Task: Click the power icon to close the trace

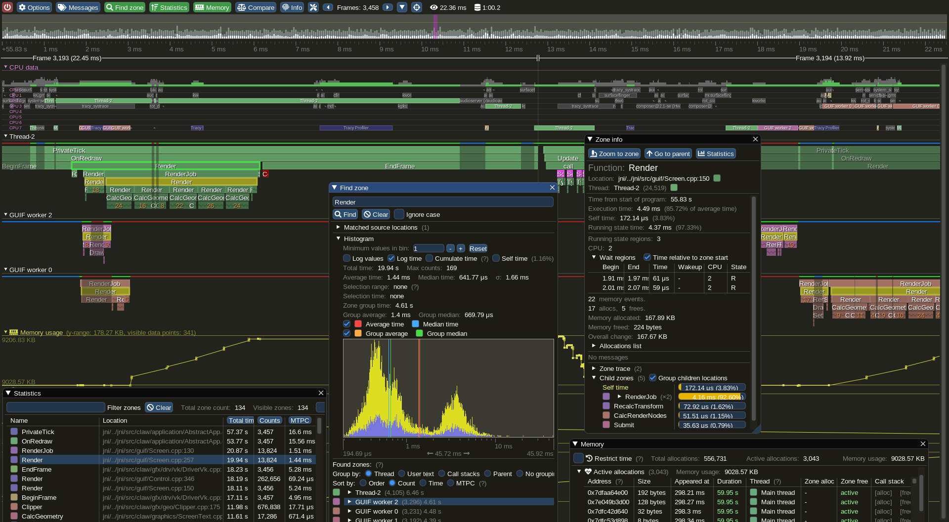Action: 7,7
